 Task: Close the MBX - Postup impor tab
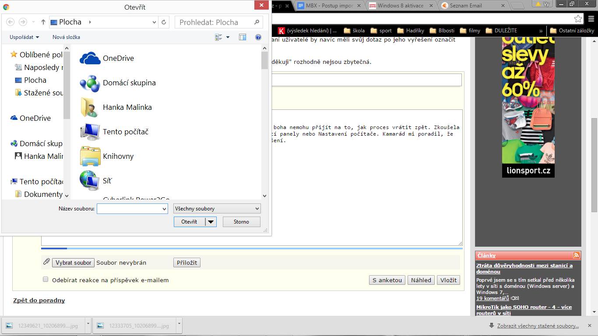coord(359,6)
